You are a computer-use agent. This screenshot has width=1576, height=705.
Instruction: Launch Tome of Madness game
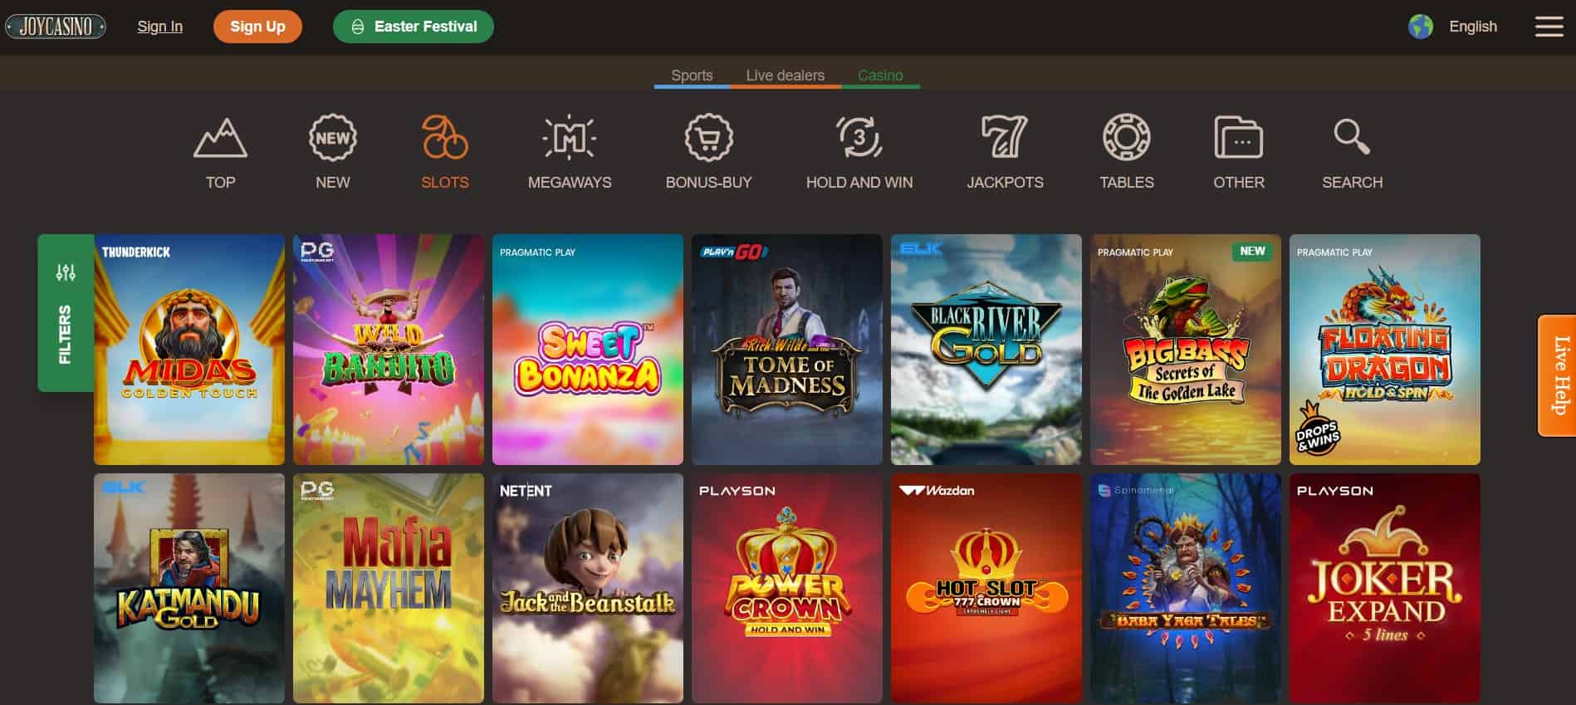(787, 350)
